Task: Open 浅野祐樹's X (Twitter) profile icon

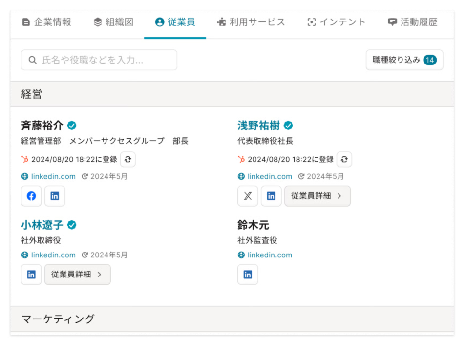Action: (247, 196)
